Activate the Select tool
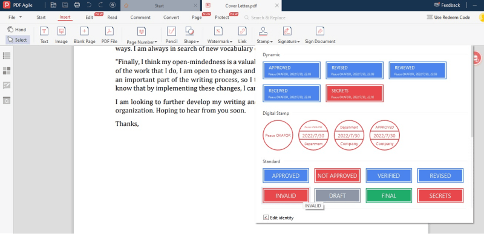The width and height of the screenshot is (484, 234). pos(18,40)
